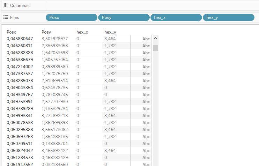This screenshot has width=259, height=166.
Task: Select Posx value 0,047337537
Action: [20, 74]
